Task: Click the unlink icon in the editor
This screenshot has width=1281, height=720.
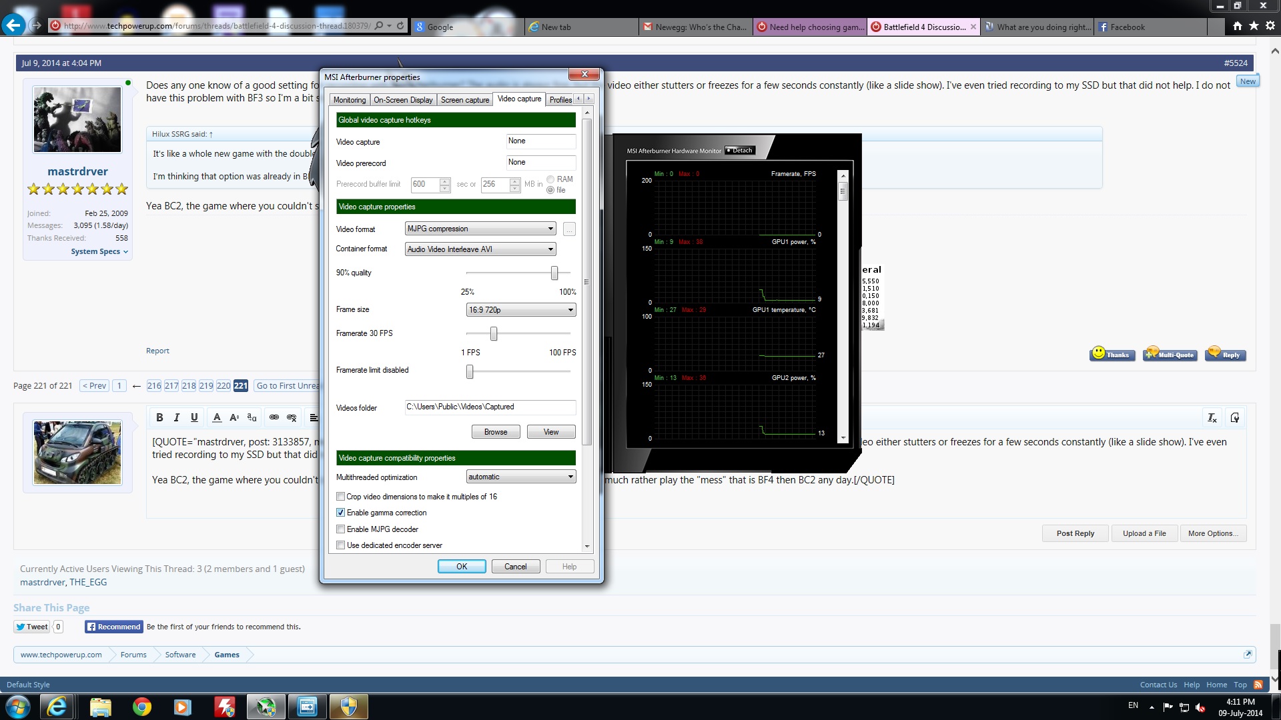Action: click(x=292, y=417)
